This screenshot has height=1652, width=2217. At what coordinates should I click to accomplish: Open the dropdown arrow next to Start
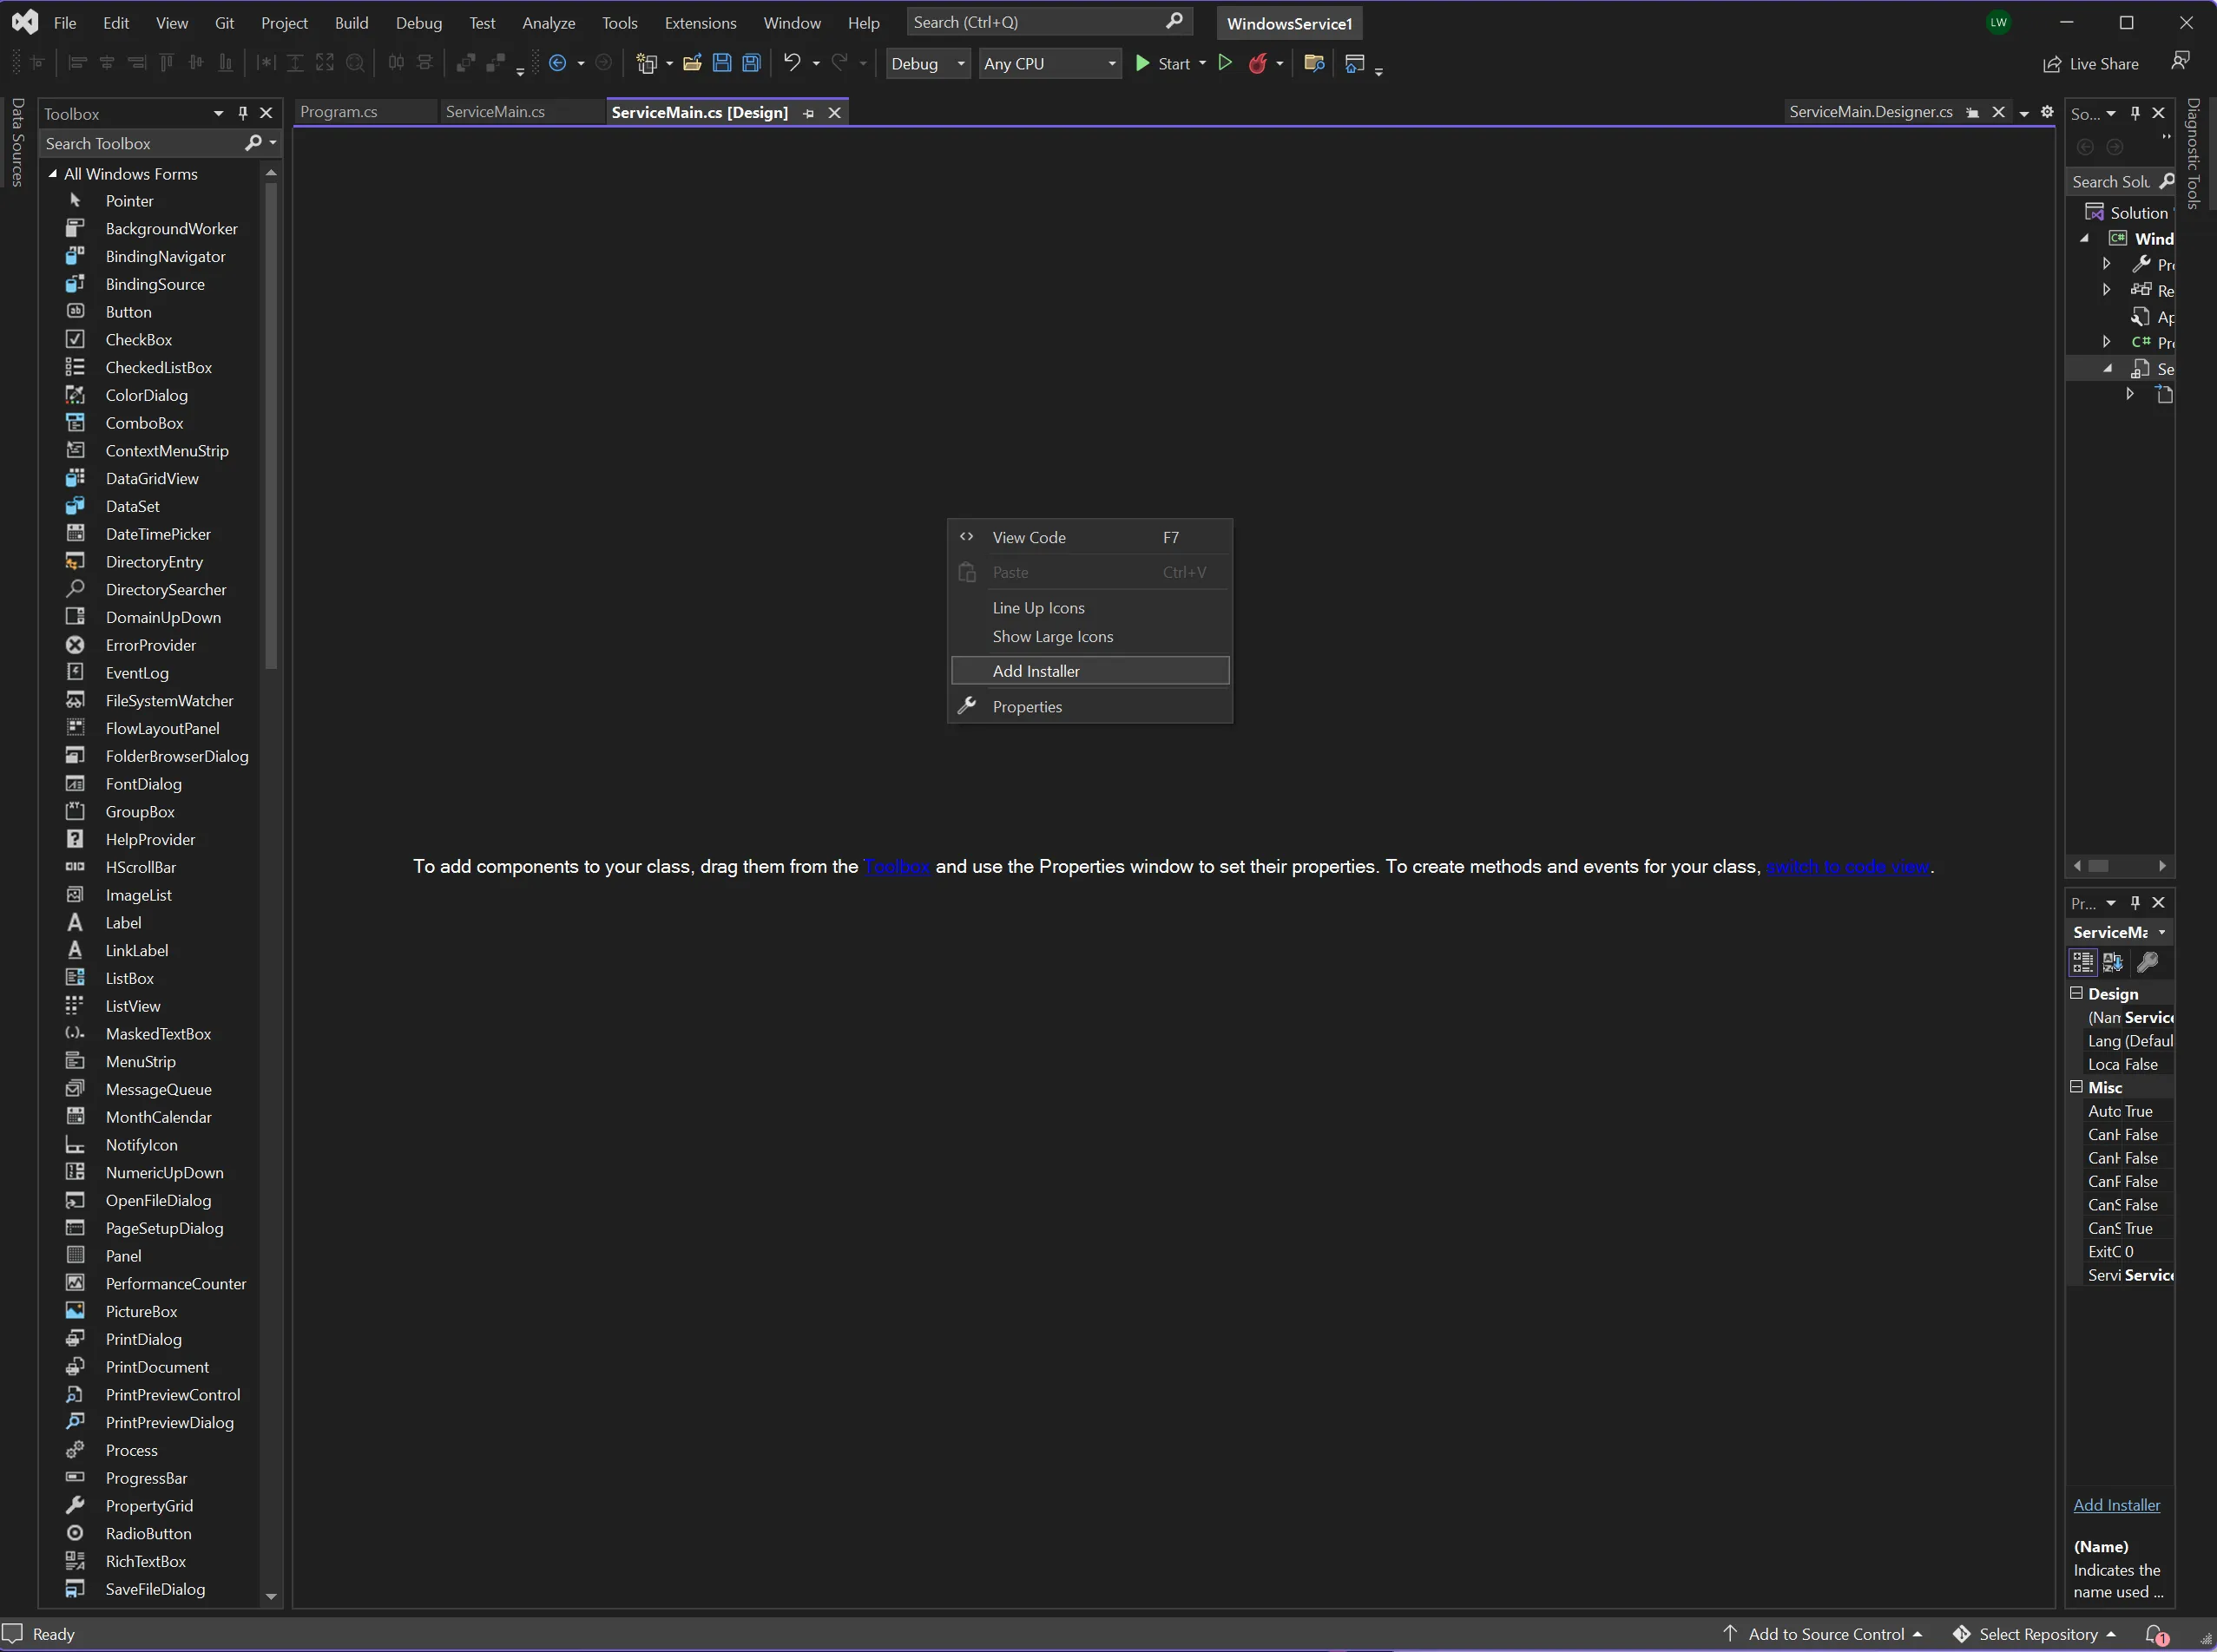tap(1202, 63)
